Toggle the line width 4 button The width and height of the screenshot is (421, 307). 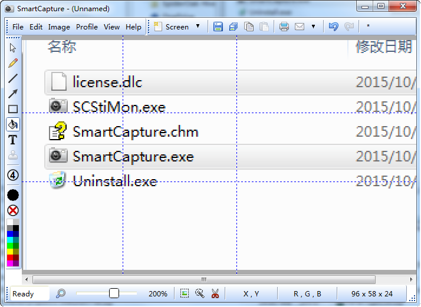(x=12, y=175)
